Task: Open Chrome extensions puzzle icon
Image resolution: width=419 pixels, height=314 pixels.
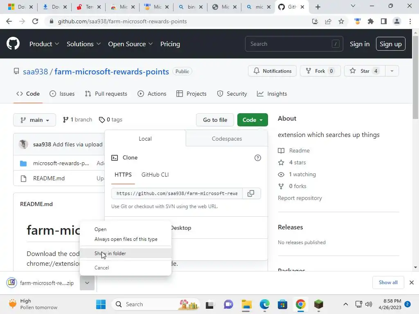Action: click(x=371, y=21)
